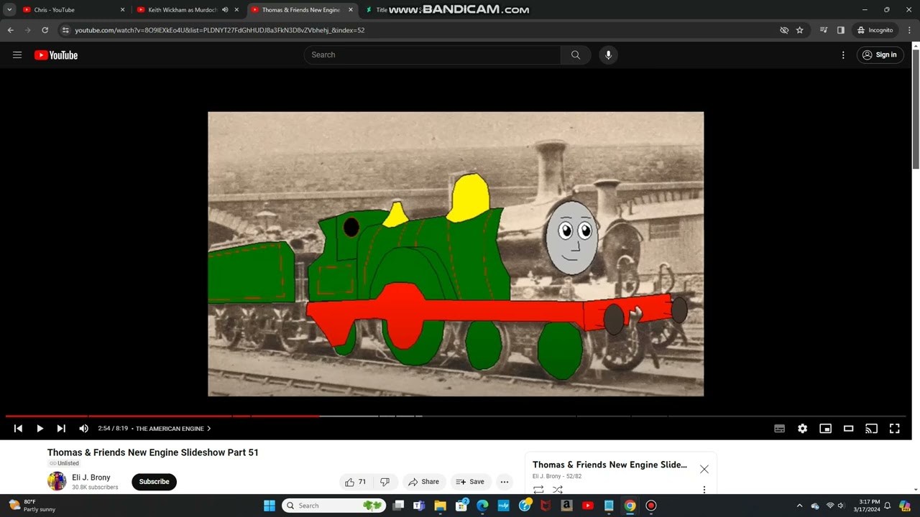This screenshot has height=517, width=920.
Task: Open Eli J. Brony channel avatar
Action: 57,481
